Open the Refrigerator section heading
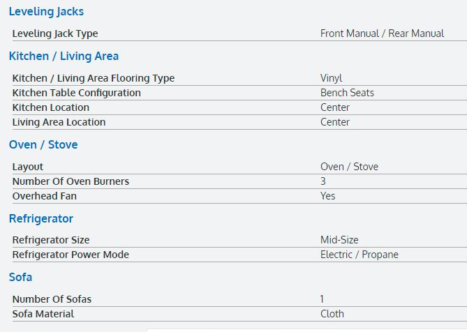Screen dimensions: 467x332 [41, 218]
